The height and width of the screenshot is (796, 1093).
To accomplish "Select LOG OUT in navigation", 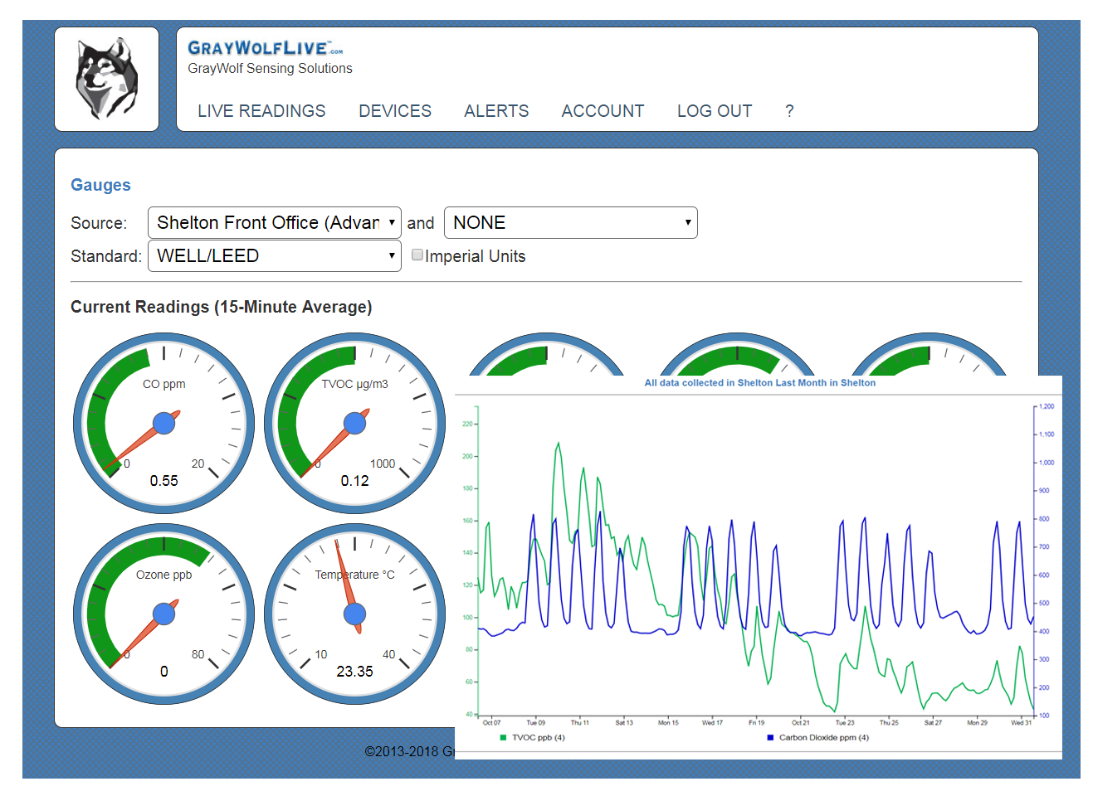I will (715, 111).
